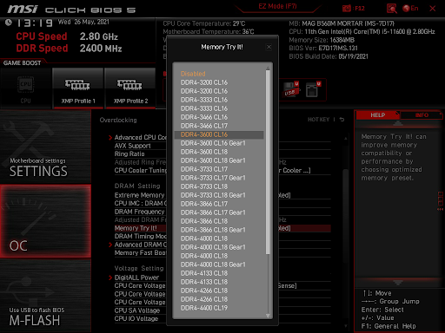Toggle the XMP Profile 2 button

[x=130, y=88]
